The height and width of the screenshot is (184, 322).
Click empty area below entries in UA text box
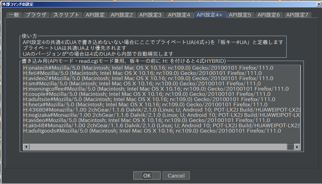click(162, 139)
